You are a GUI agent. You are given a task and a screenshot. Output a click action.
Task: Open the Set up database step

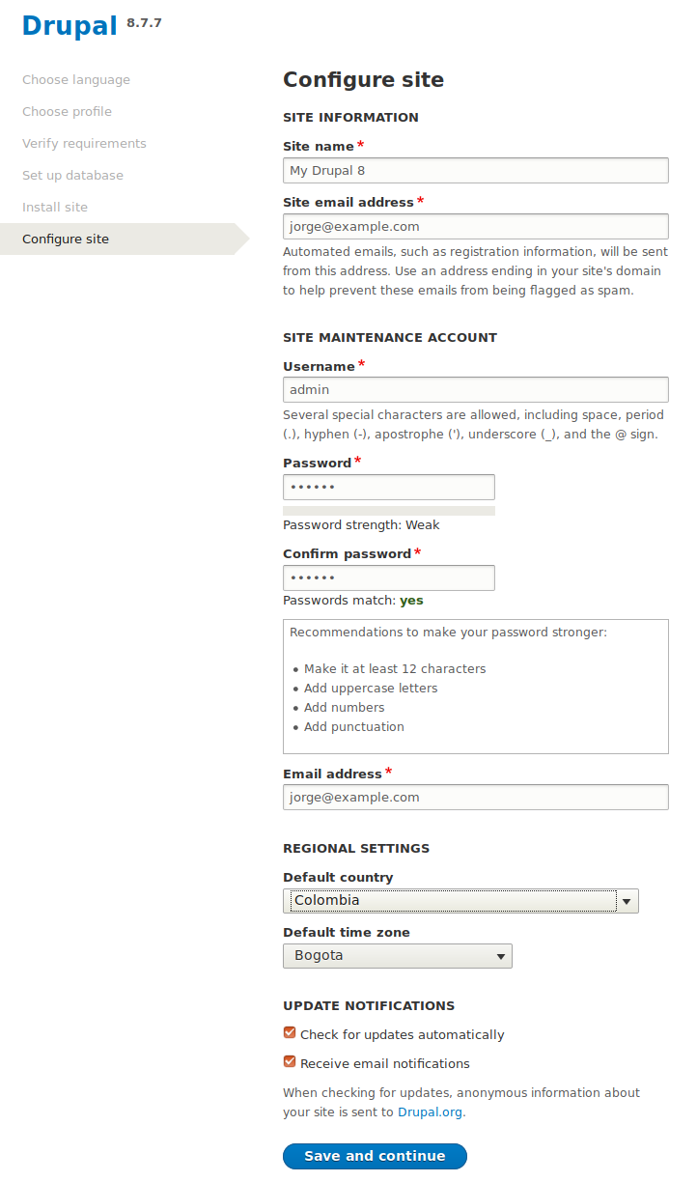[x=72, y=175]
